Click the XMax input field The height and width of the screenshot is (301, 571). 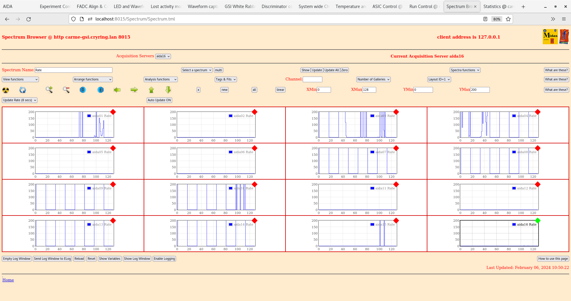(369, 90)
